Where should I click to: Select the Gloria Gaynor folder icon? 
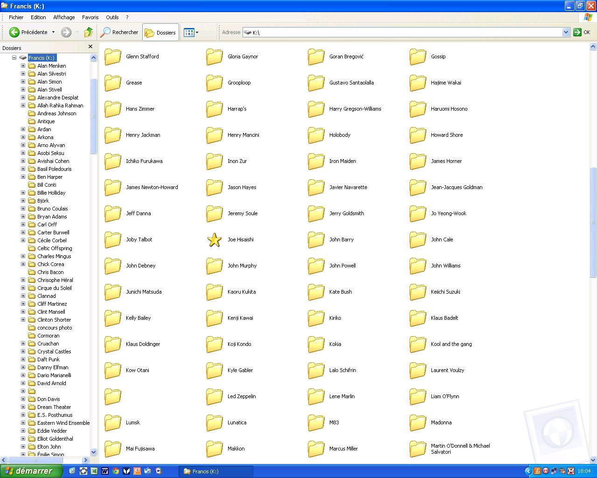point(215,57)
